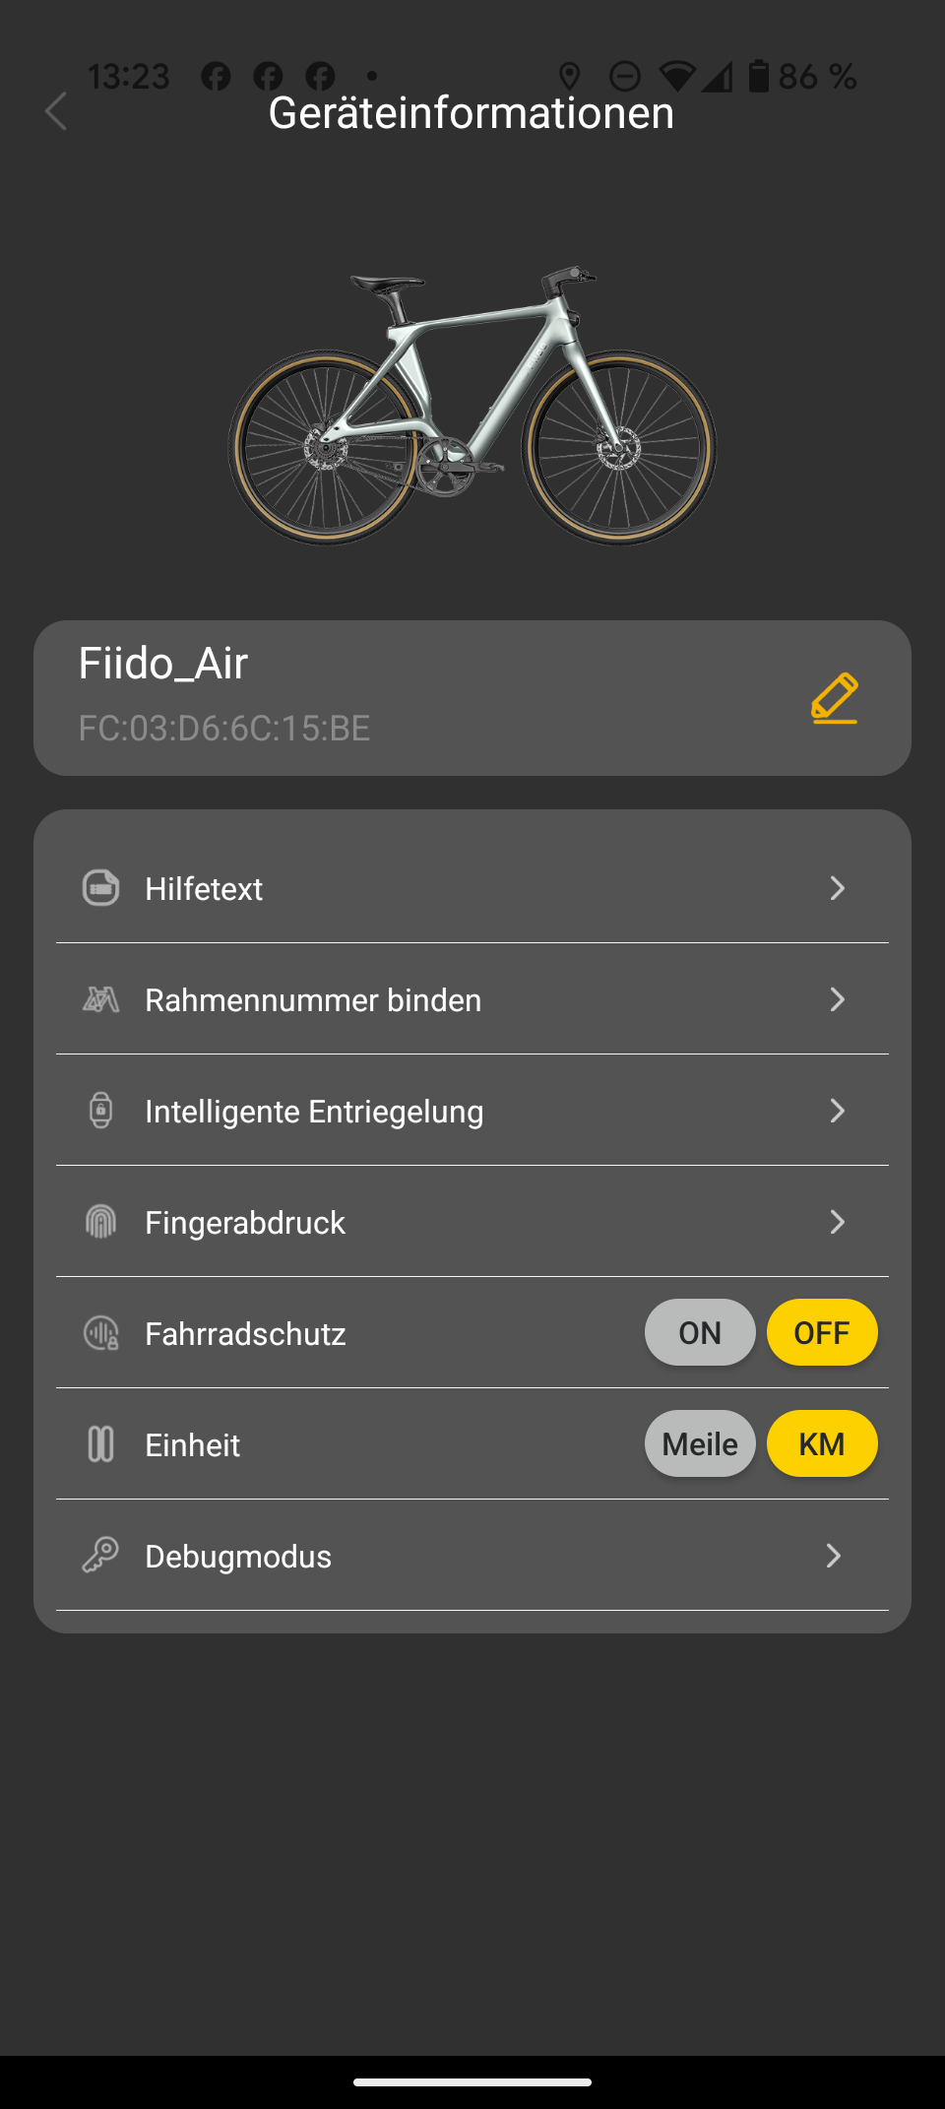
Task: Tap the Fahrradschutz alarm icon
Action: click(100, 1333)
